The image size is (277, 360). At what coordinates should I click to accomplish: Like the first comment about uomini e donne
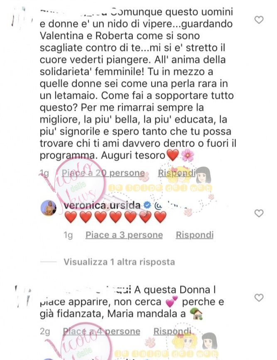pyautogui.click(x=259, y=20)
